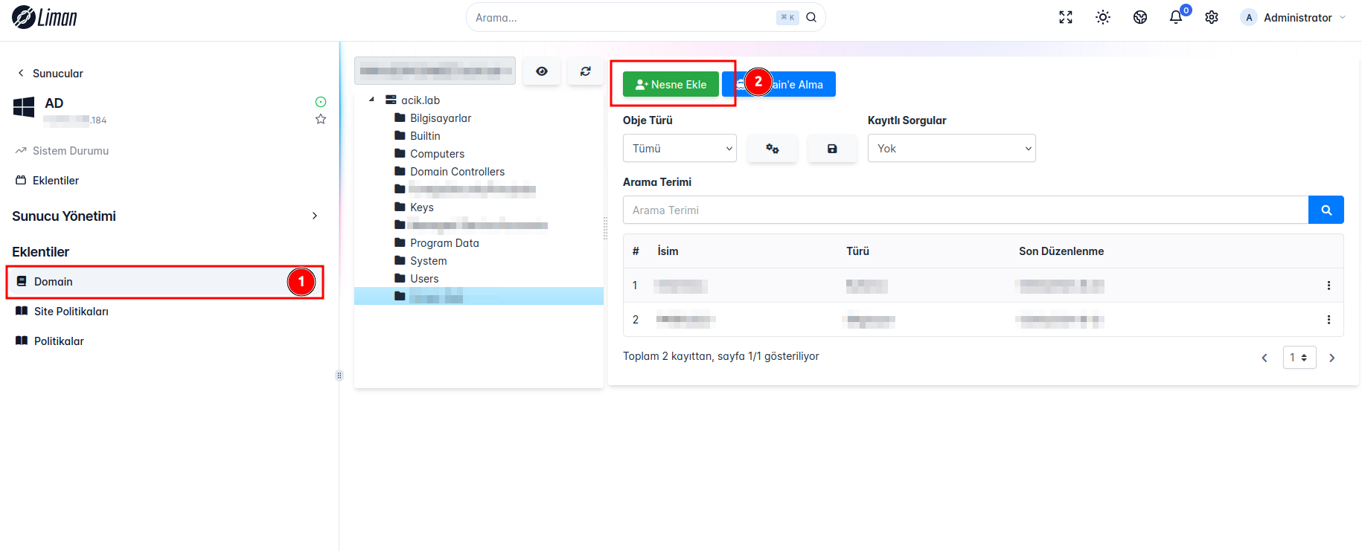Viewport: 1362px width, 551px height.
Task: Toggle tree visibility eye button
Action: pos(542,71)
